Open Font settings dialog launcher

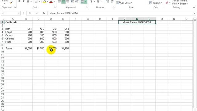point(55,7)
